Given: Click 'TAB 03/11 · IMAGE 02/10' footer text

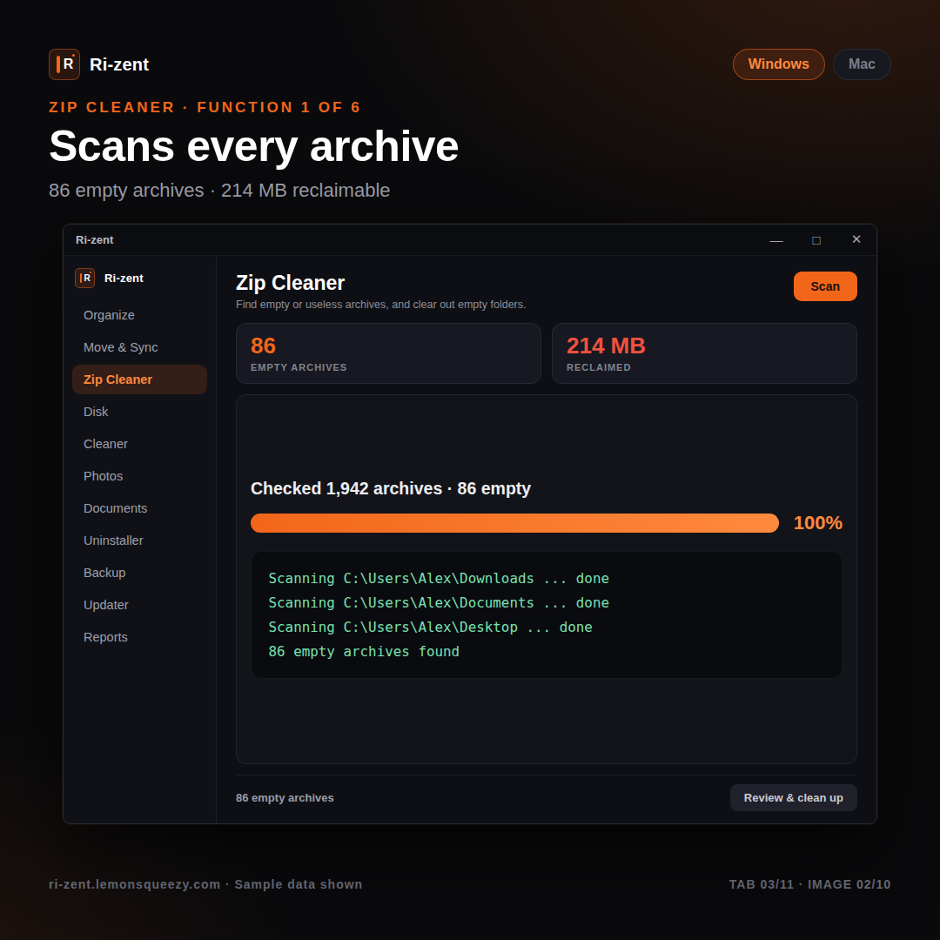Looking at the screenshot, I should (809, 884).
